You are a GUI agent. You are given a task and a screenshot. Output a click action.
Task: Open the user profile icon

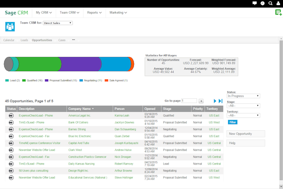(279, 3)
